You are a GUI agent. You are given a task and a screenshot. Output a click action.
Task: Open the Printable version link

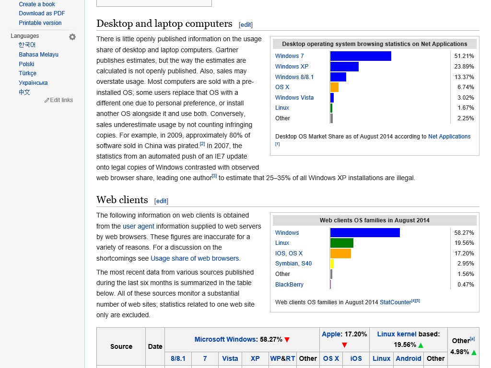pyautogui.click(x=40, y=23)
